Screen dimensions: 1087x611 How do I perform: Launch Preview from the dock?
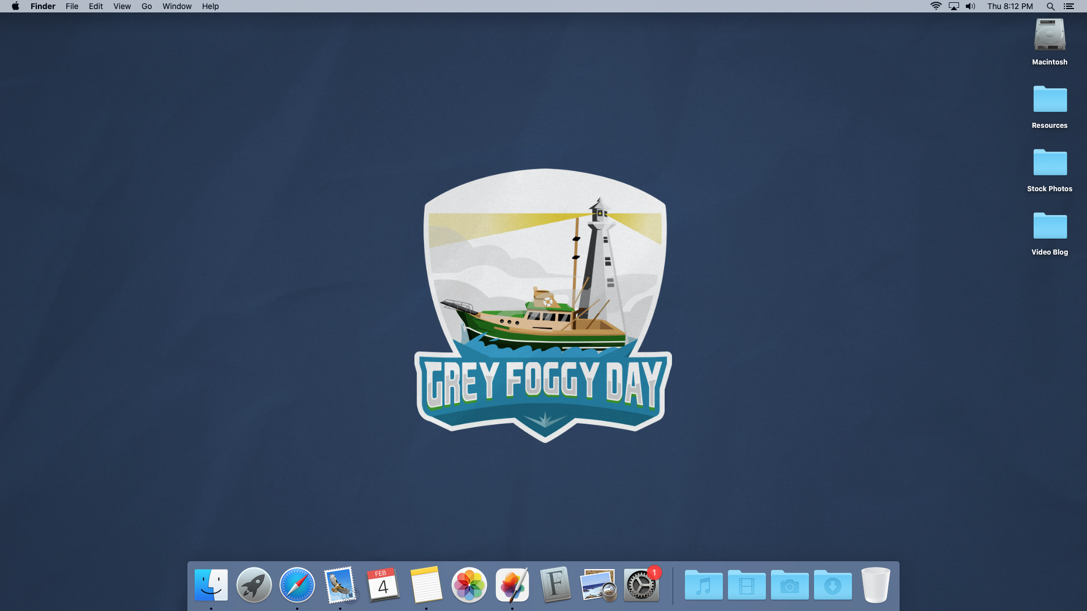tap(598, 584)
